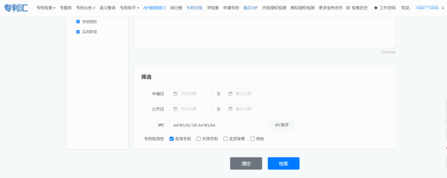Open the 专利交易 menu item
This screenshot has width=447, height=178.
[194, 8]
